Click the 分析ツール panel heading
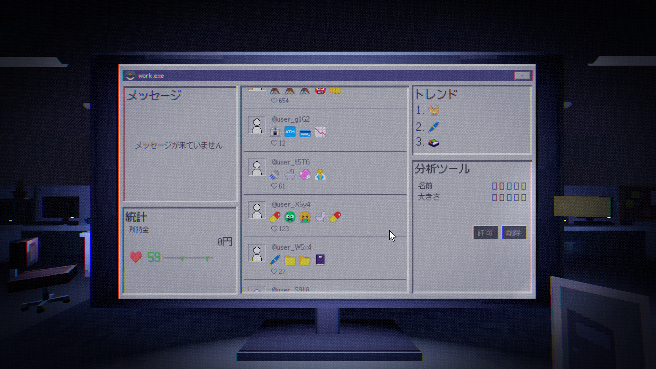 [x=442, y=169]
